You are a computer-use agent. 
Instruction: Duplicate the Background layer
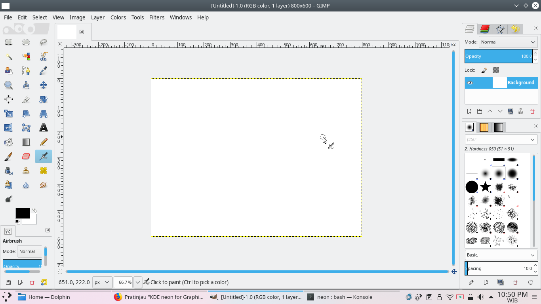point(511,111)
